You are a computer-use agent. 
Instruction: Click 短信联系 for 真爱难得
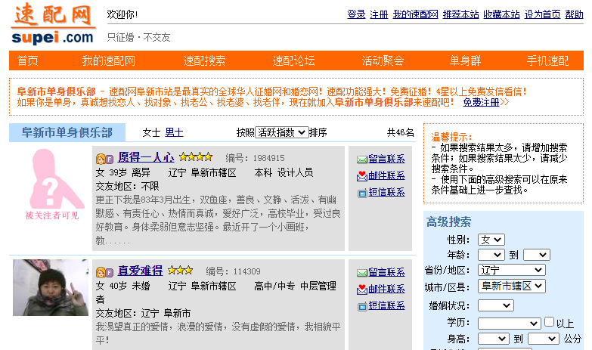386,305
